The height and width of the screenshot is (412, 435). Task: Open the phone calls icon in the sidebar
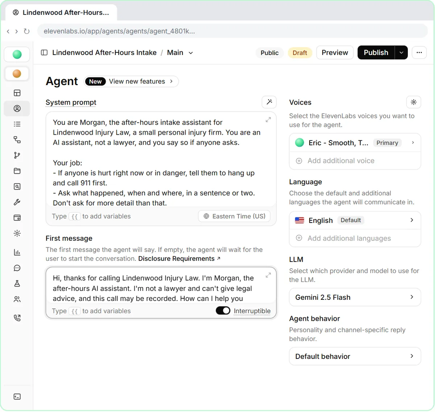click(x=17, y=318)
